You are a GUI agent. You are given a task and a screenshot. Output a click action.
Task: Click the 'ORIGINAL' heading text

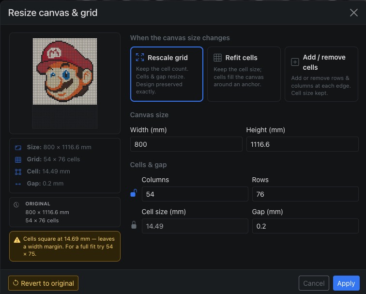[38, 203]
